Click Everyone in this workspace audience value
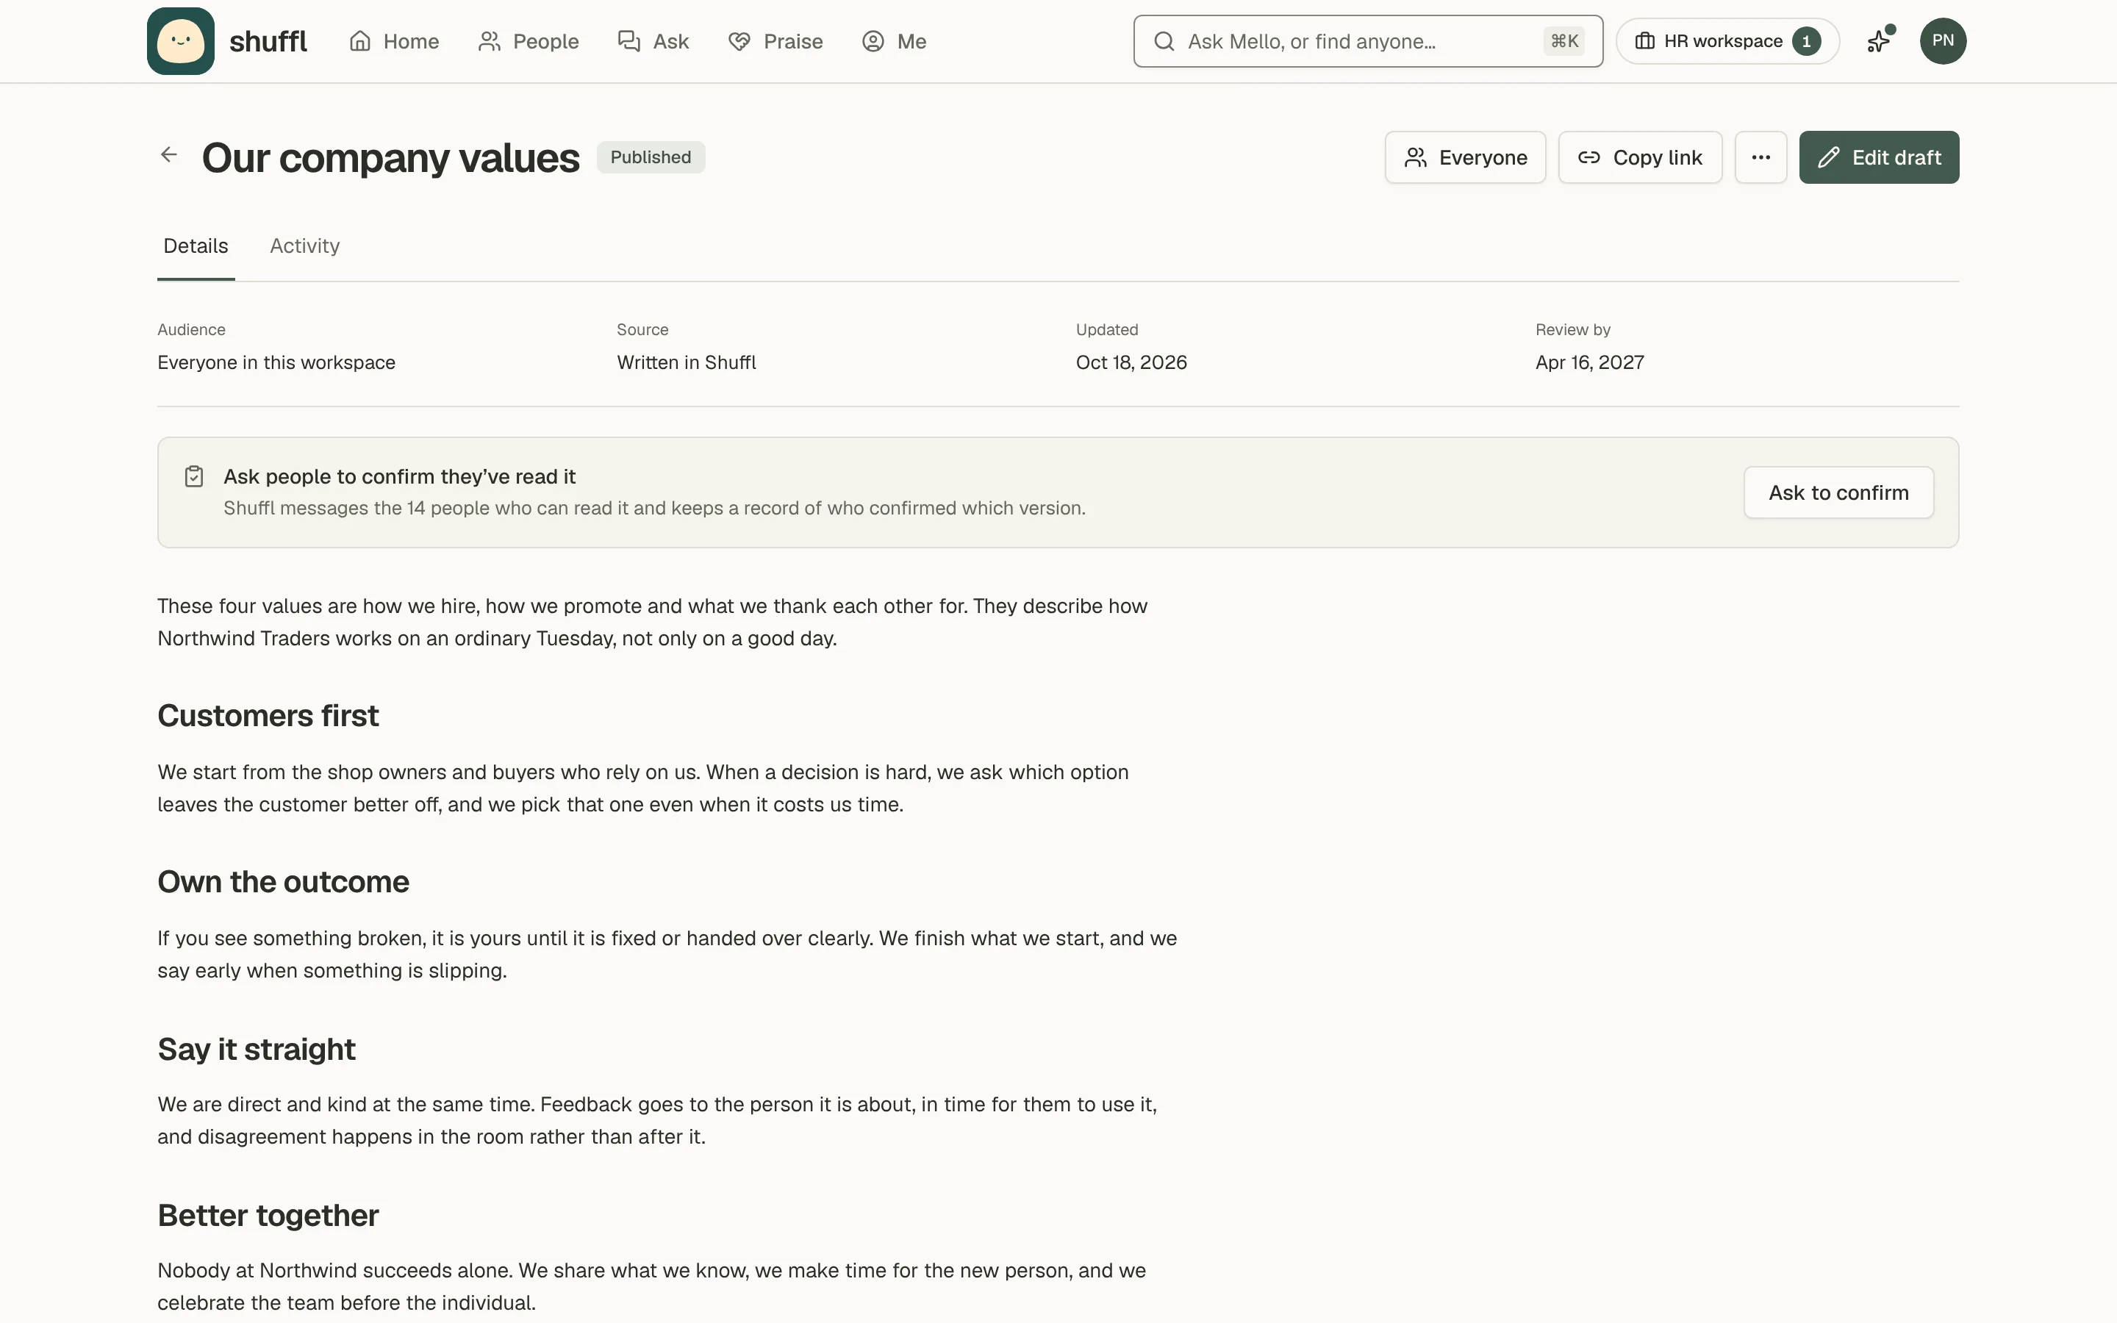 coord(276,362)
